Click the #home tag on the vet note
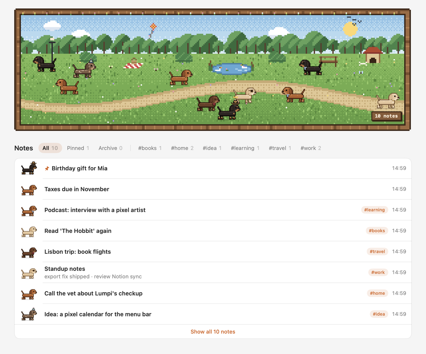The width and height of the screenshot is (426, 354). (377, 293)
